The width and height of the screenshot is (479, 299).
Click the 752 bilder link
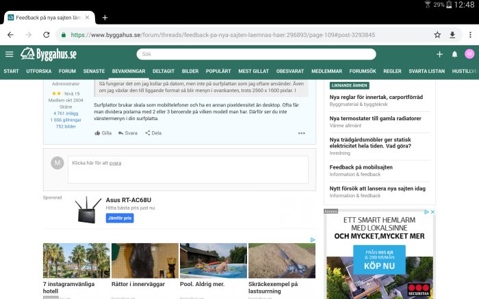click(66, 126)
